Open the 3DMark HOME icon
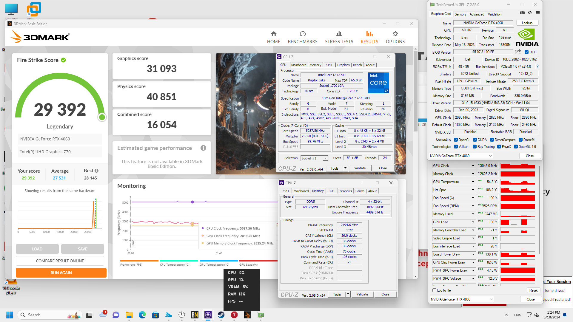 pyautogui.click(x=274, y=34)
